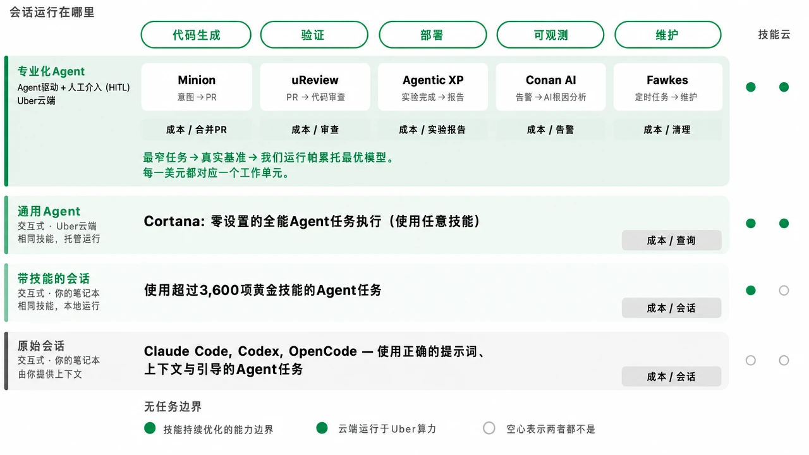Click second hollow circle in 原始会话 row
Viewport: 809px width, 455px height.
pyautogui.click(x=784, y=360)
